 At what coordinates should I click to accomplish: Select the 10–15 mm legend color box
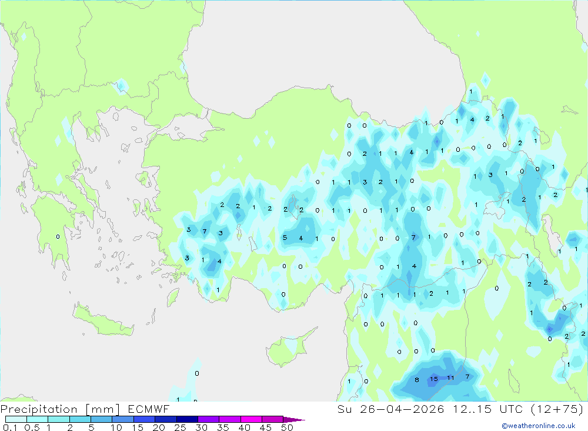(123, 419)
